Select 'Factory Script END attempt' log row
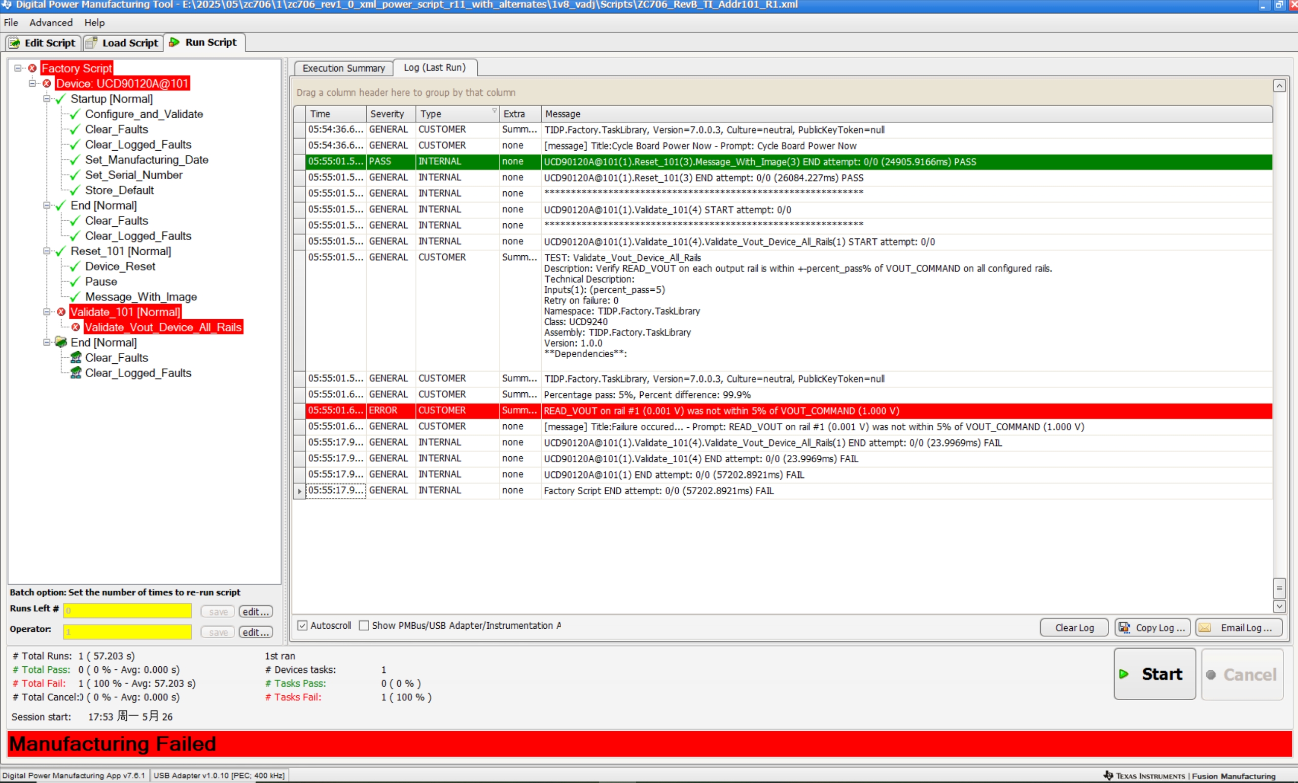Image resolution: width=1298 pixels, height=783 pixels. [x=789, y=491]
